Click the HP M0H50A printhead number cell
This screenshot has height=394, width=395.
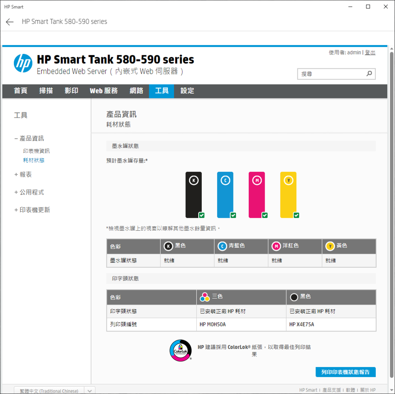tap(241, 325)
